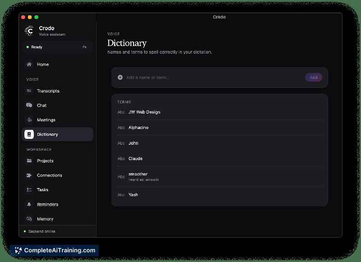Click the Connections plug icon
This screenshot has width=361, height=262.
[29, 175]
